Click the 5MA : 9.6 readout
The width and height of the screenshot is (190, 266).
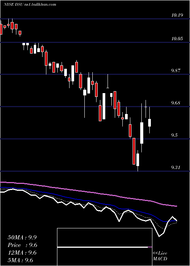tap(21, 260)
